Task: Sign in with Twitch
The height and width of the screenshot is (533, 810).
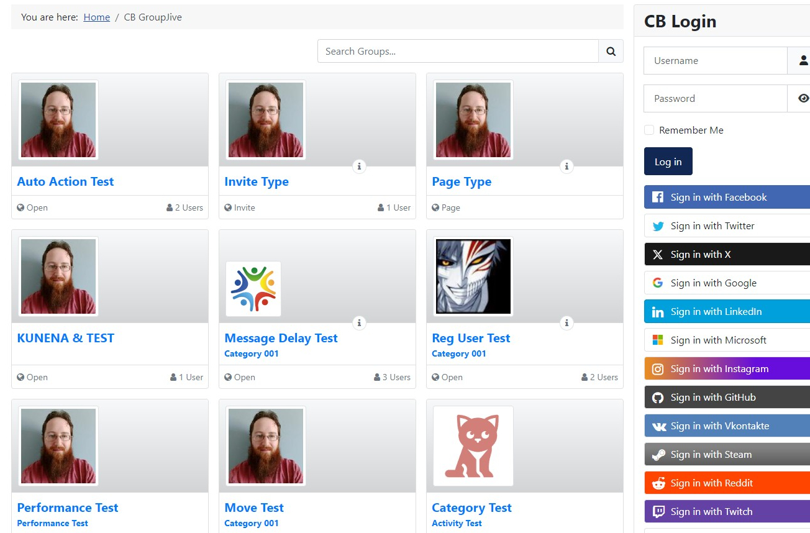Action: pos(727,511)
